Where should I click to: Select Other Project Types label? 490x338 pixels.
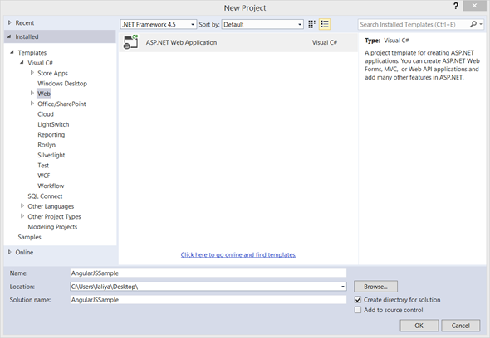click(54, 216)
